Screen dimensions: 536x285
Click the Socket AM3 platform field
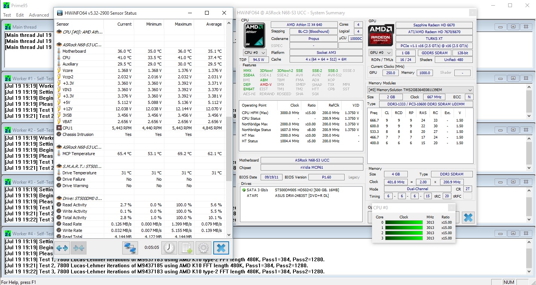[x=326, y=53]
